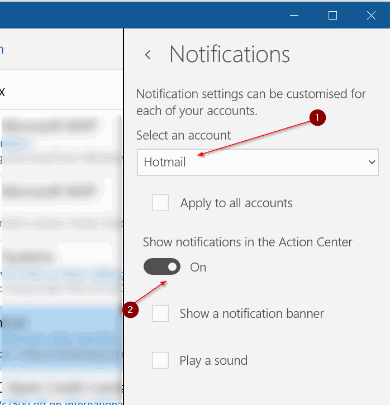Open the Select an account dropdown
Screen dimensions: 390x405
coord(258,162)
